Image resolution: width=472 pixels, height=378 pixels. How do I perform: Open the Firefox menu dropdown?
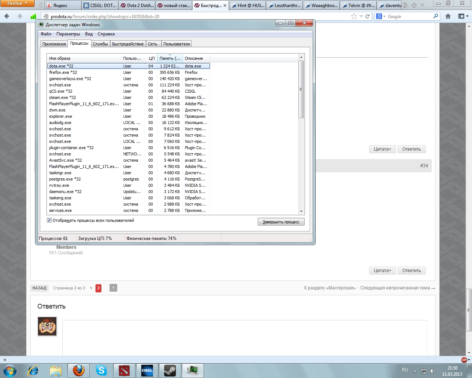(x=17, y=3)
